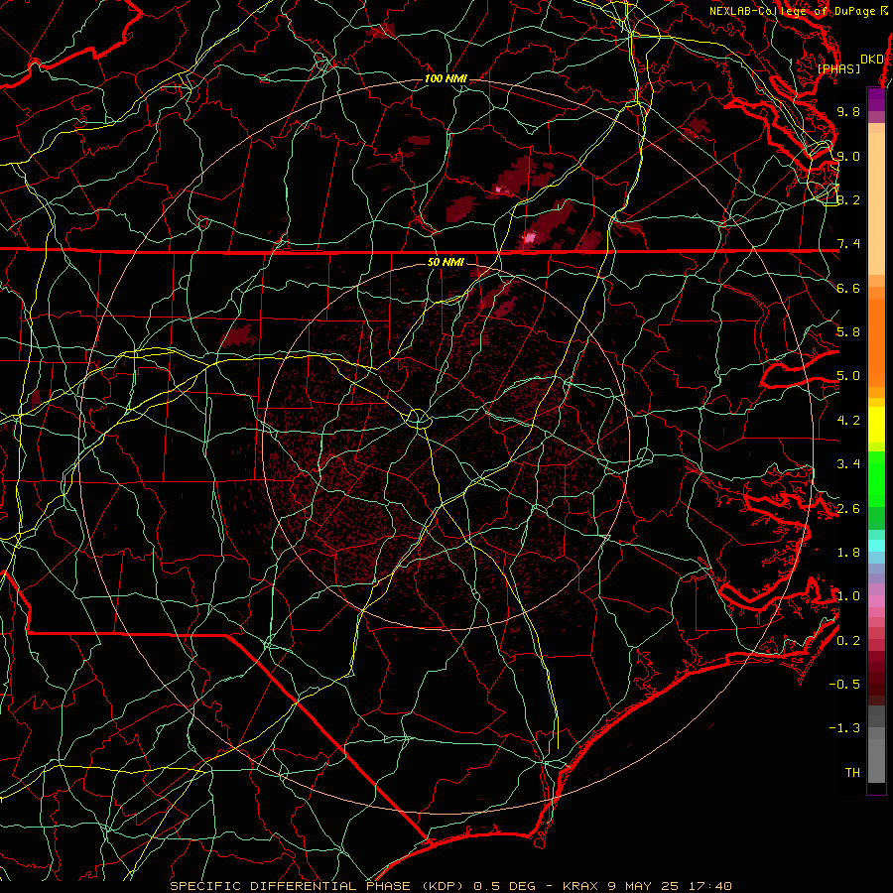Click the -0.5 value on color scale

pos(844,685)
